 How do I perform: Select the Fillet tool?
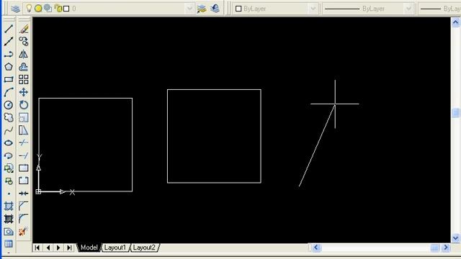coord(24,219)
